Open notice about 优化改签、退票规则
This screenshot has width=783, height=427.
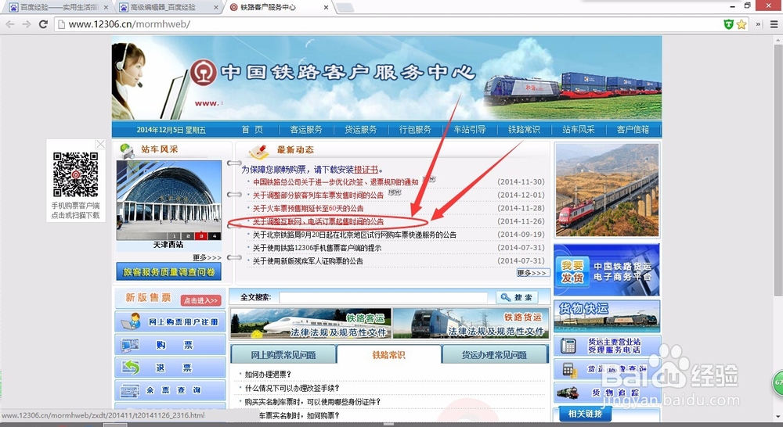pyautogui.click(x=336, y=182)
